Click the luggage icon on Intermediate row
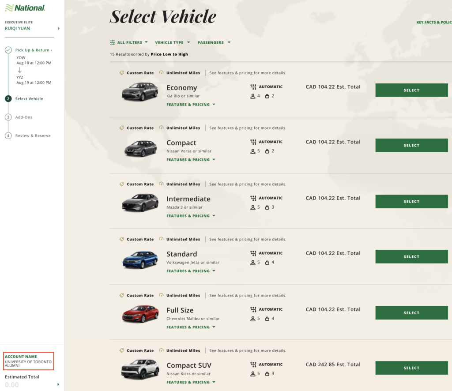Viewport: 452px width, 391px height. click(x=267, y=207)
